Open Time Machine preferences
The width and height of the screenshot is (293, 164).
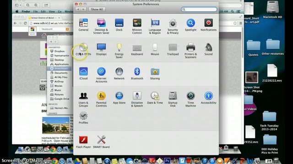tap(190, 99)
